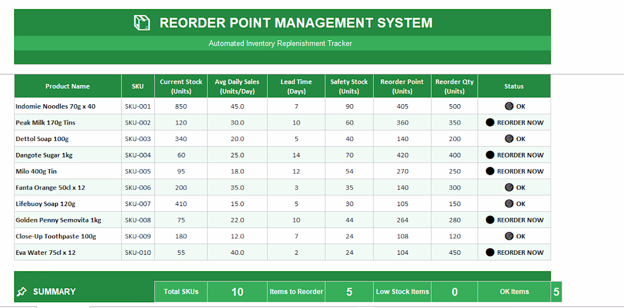The width and height of the screenshot is (624, 308).
Task: Select the SKU-010 cell
Action: (138, 253)
